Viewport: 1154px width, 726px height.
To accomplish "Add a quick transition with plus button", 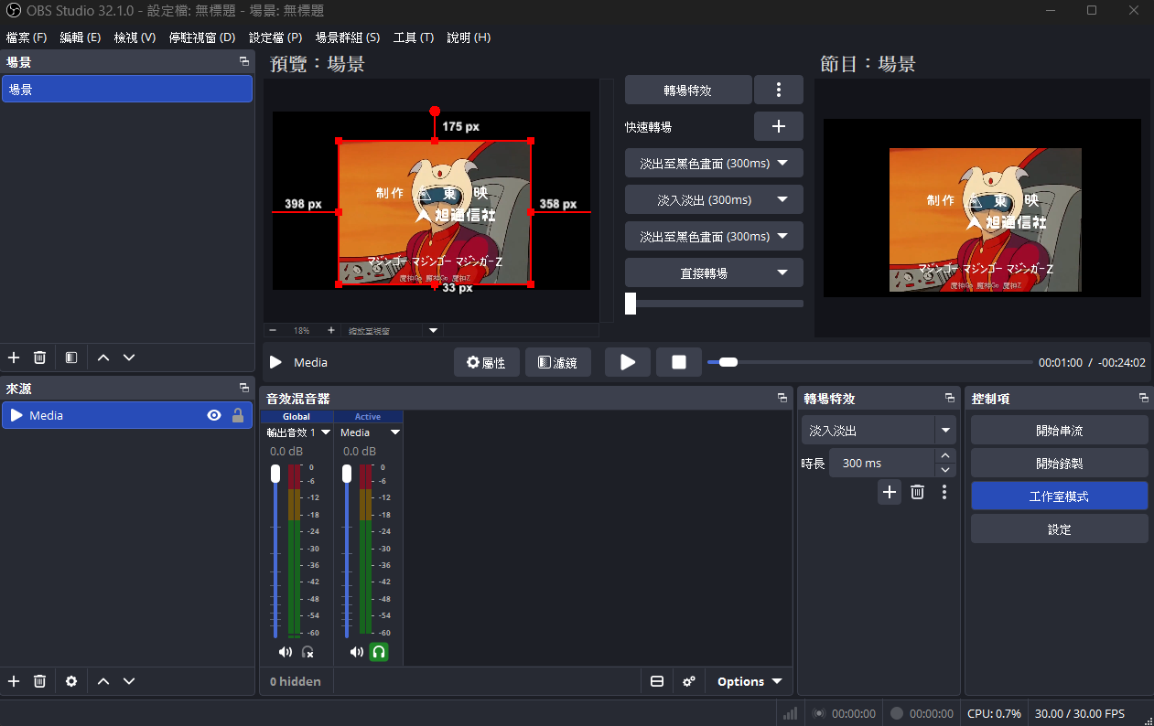I will point(779,126).
